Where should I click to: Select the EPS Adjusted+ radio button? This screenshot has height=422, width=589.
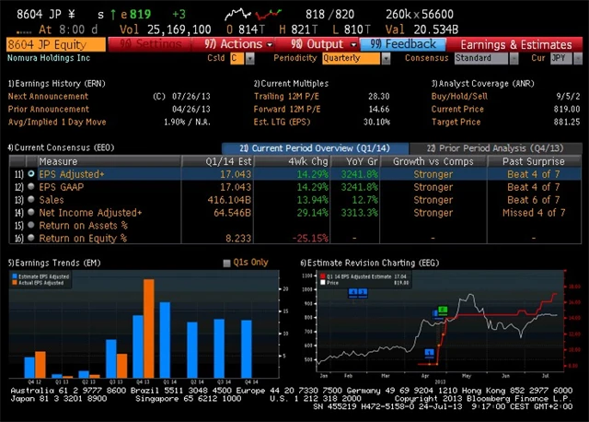[31, 173]
